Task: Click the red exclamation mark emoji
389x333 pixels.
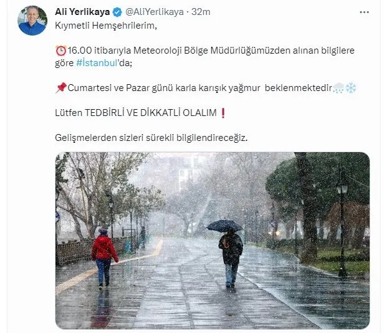Action: tap(223, 113)
